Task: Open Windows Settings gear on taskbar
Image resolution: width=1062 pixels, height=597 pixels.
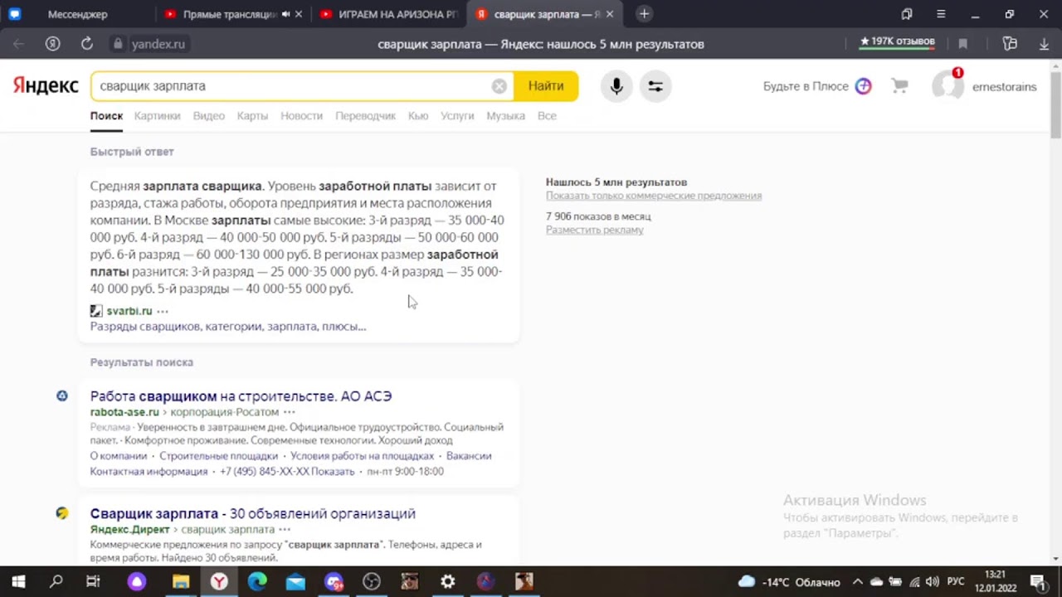Action: [x=448, y=581]
